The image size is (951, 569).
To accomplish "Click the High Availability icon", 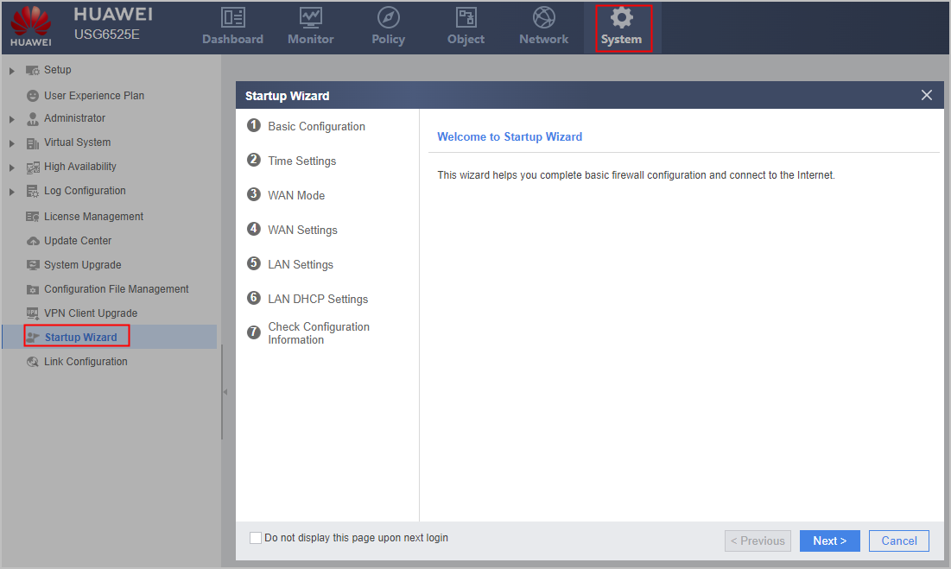I will pos(33,168).
